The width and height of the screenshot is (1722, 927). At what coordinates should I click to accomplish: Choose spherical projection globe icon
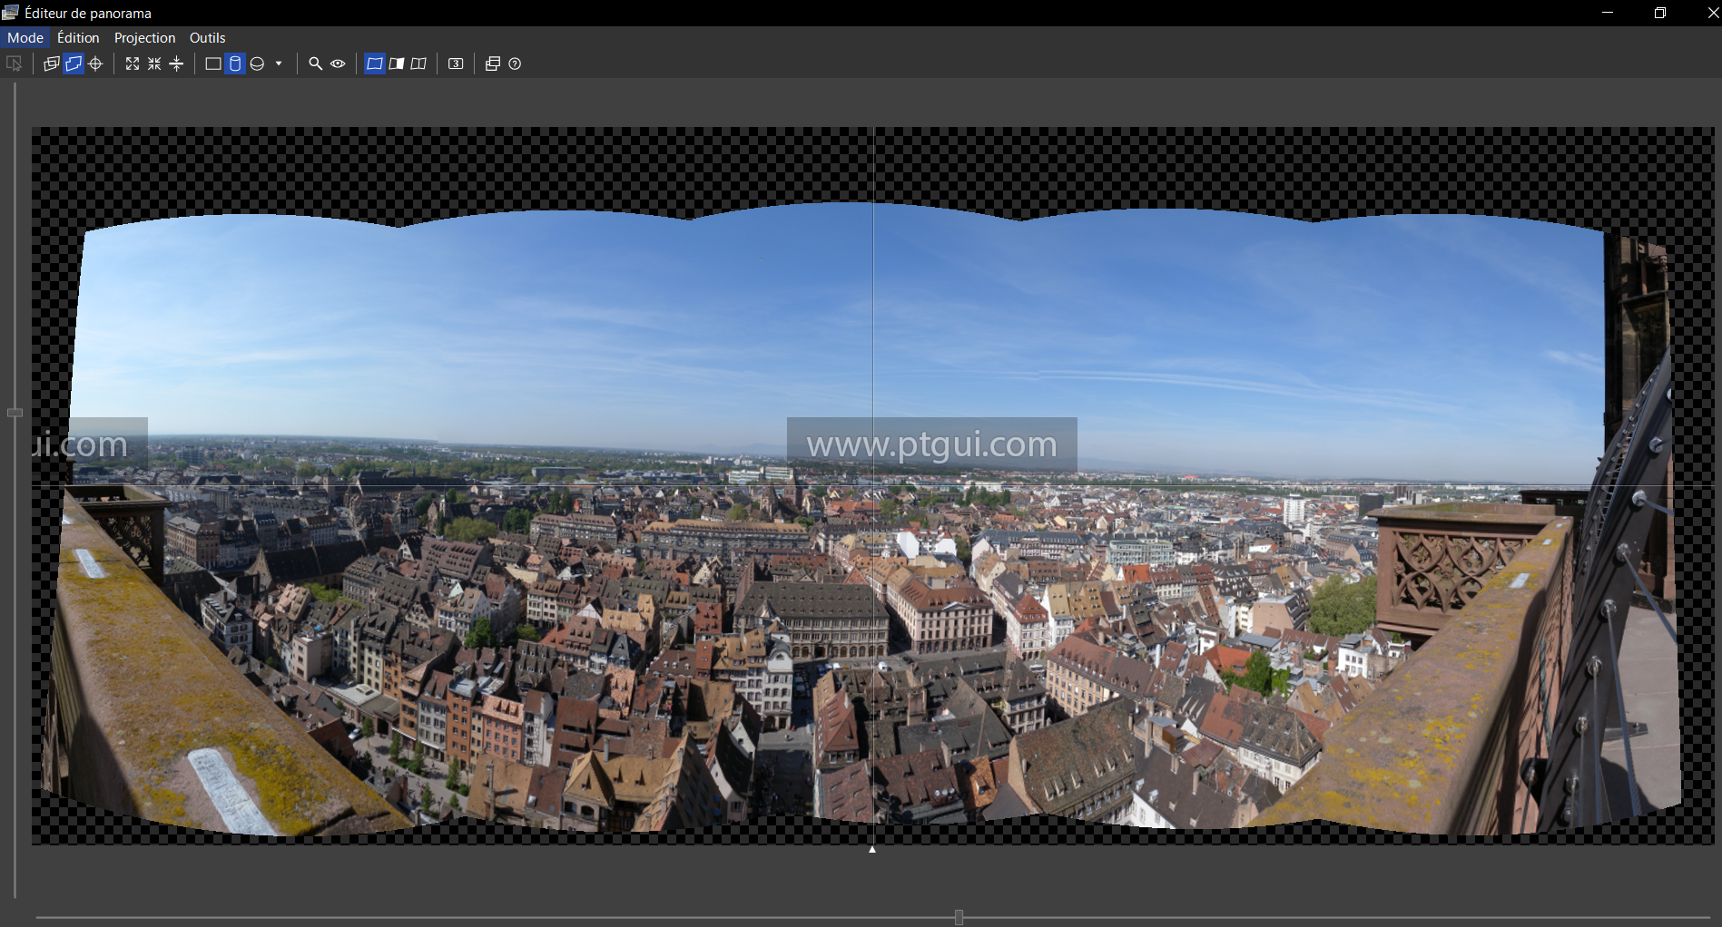(x=257, y=63)
